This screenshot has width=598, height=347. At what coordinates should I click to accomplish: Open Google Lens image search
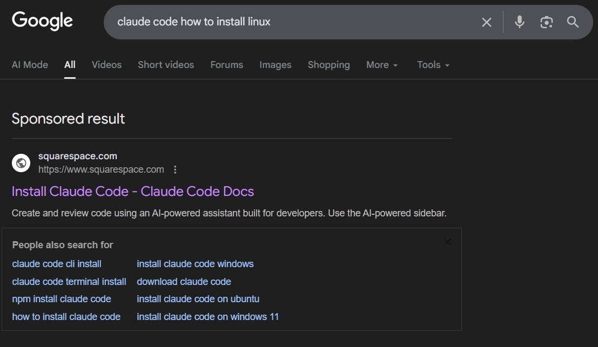pos(546,22)
